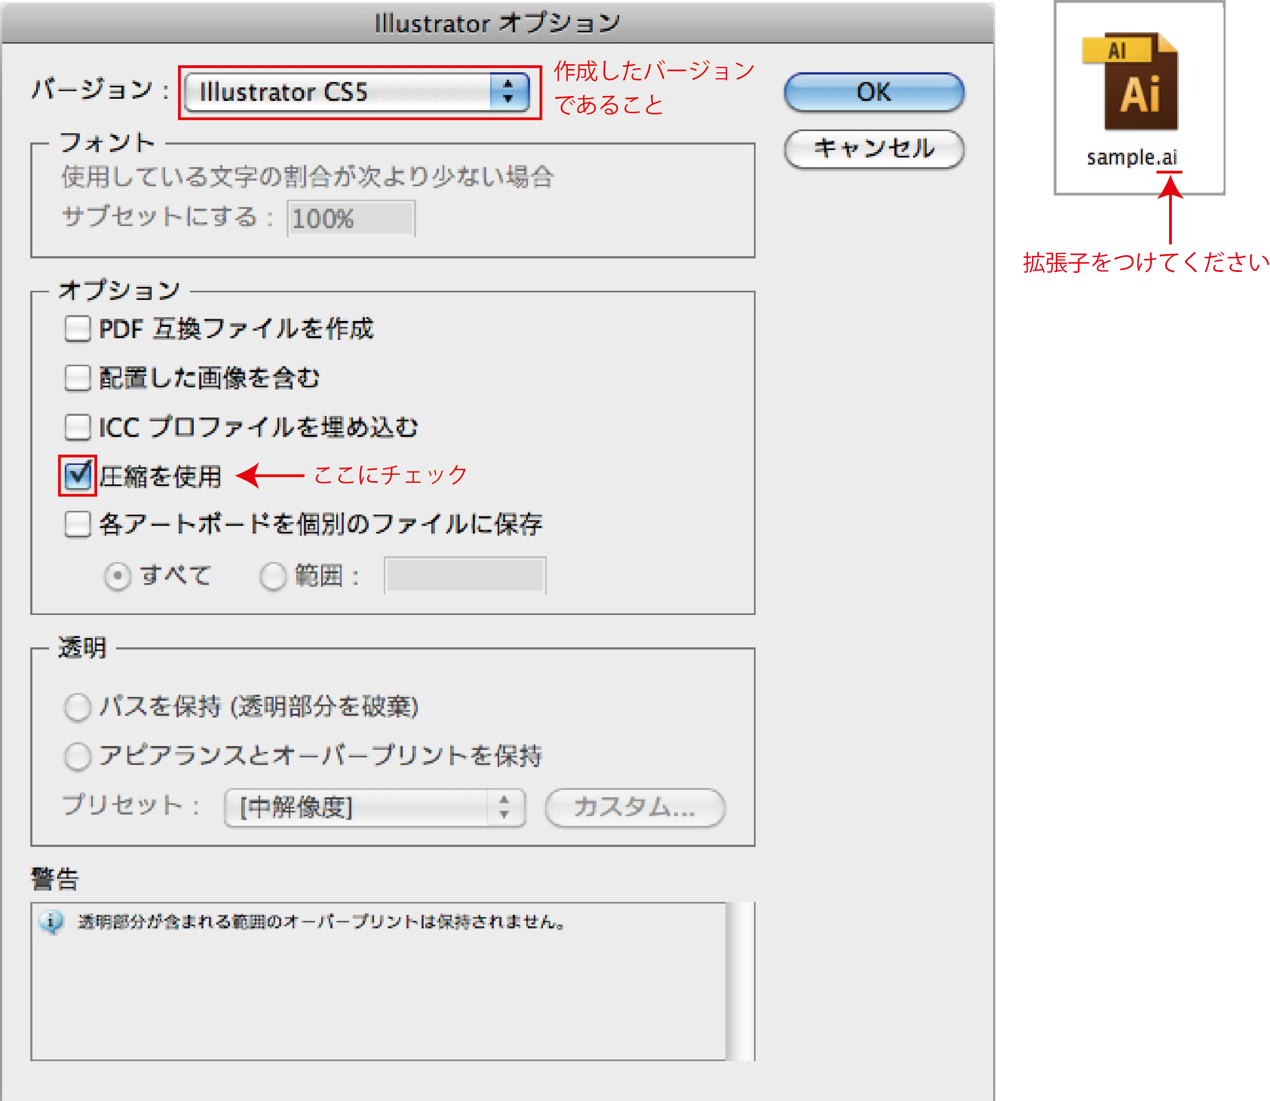
Task: Select the すべて radio button
Action: (x=117, y=576)
